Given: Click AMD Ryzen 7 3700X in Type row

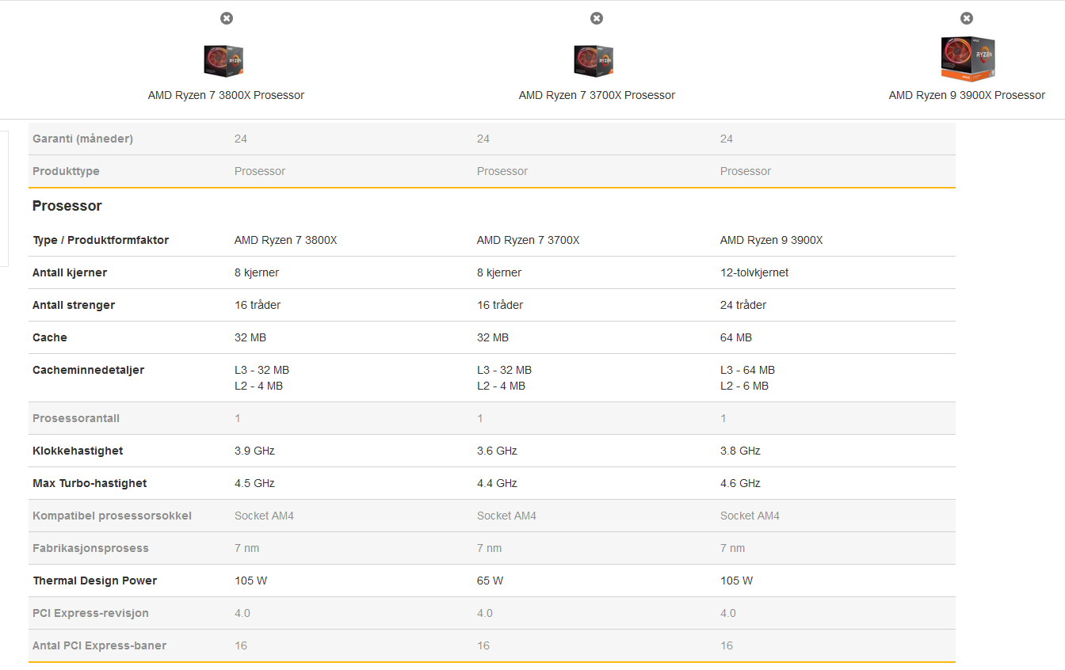Looking at the screenshot, I should [x=529, y=240].
